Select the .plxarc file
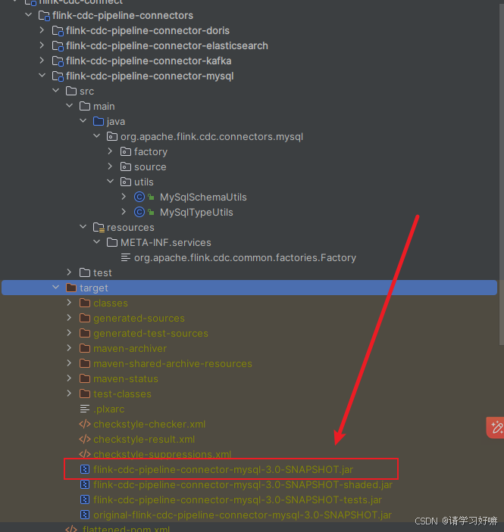 tap(108, 409)
